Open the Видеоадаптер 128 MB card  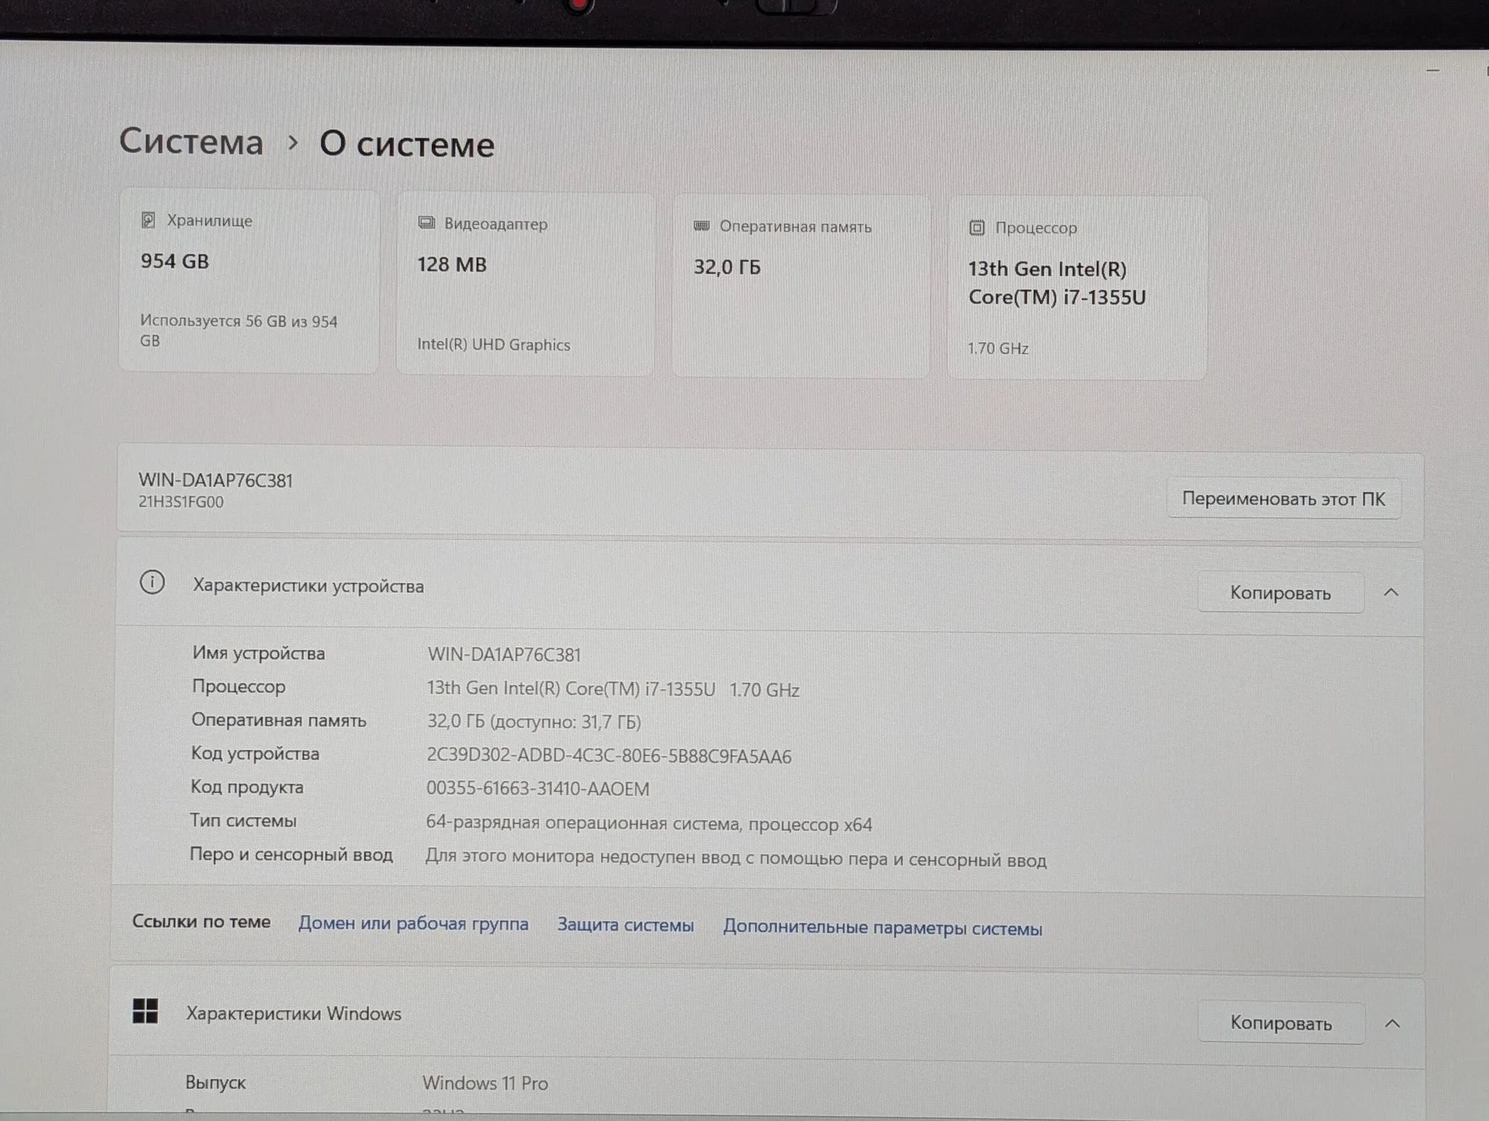coord(526,284)
